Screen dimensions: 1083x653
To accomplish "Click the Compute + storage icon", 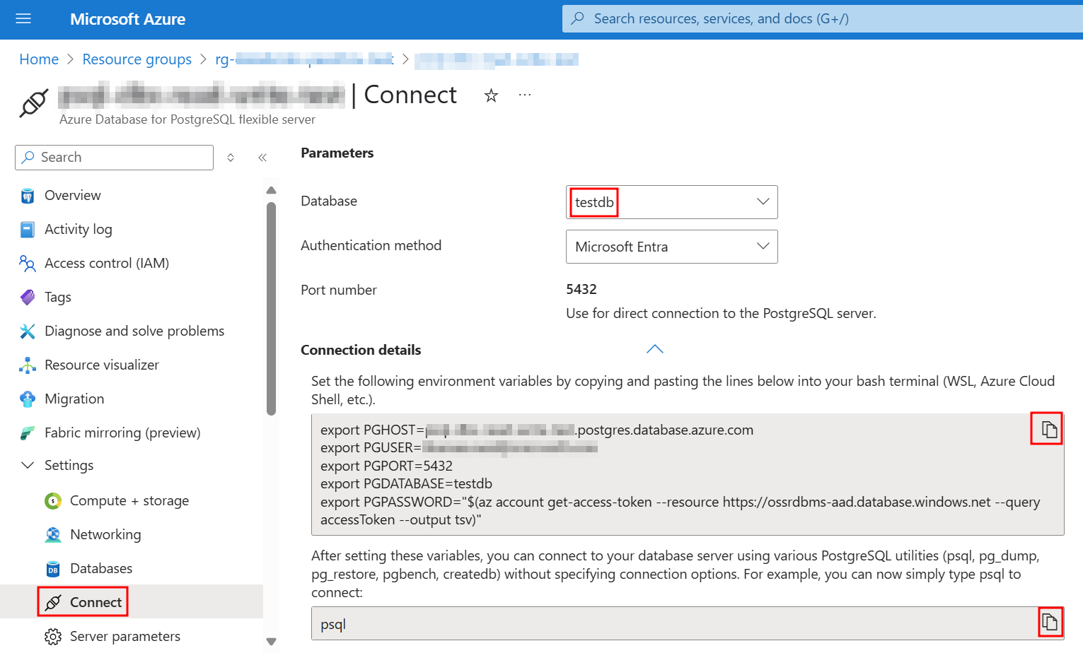I will click(53, 501).
